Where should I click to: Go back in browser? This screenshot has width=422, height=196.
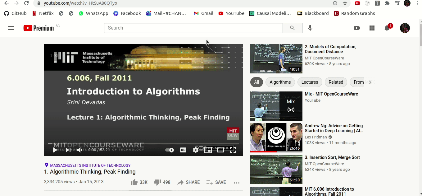pyautogui.click(x=6, y=3)
